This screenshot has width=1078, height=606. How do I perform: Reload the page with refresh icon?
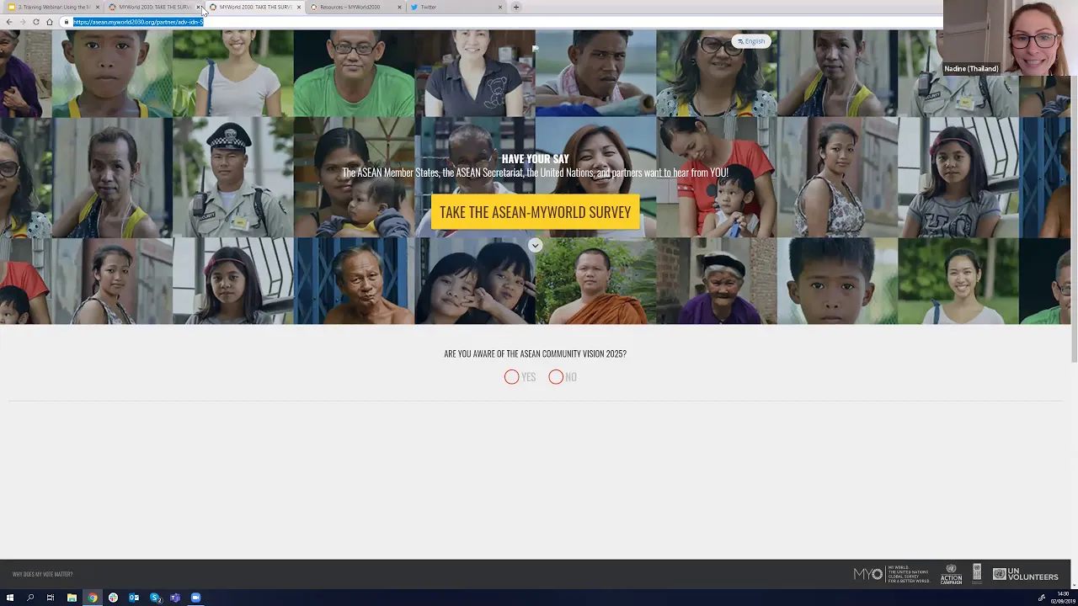(x=36, y=22)
